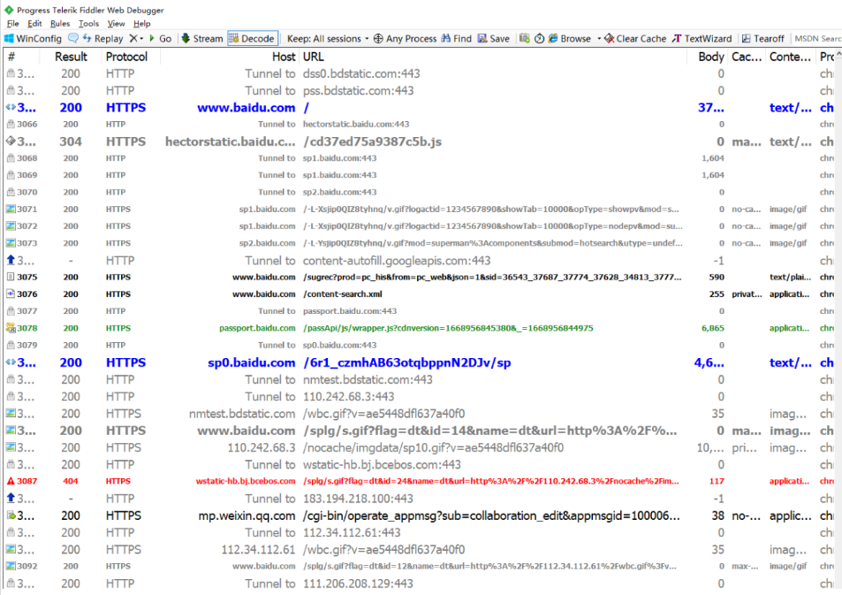Save sessions with the Save button
Image resolution: width=842 pixels, height=595 pixels.
click(494, 39)
